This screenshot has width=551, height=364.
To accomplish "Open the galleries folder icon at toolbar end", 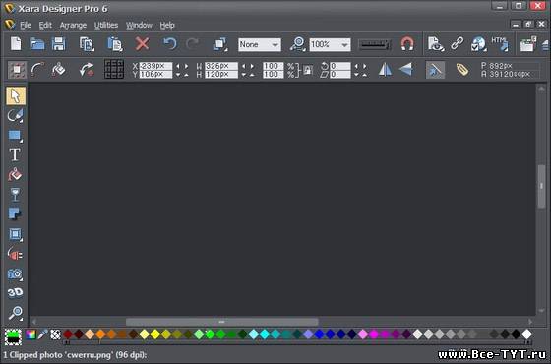I will [x=527, y=44].
